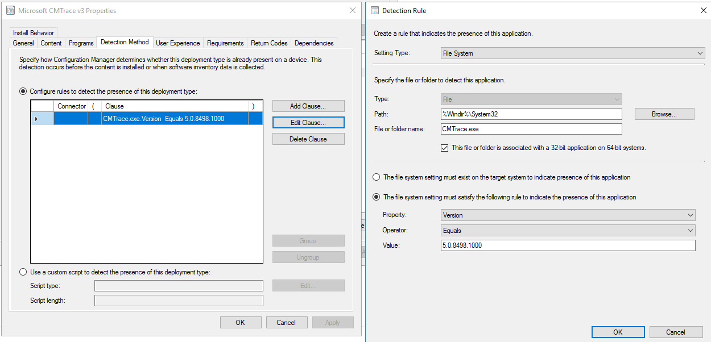
Task: Select 'Configure rules to detect the presence' option
Action: tap(23, 91)
